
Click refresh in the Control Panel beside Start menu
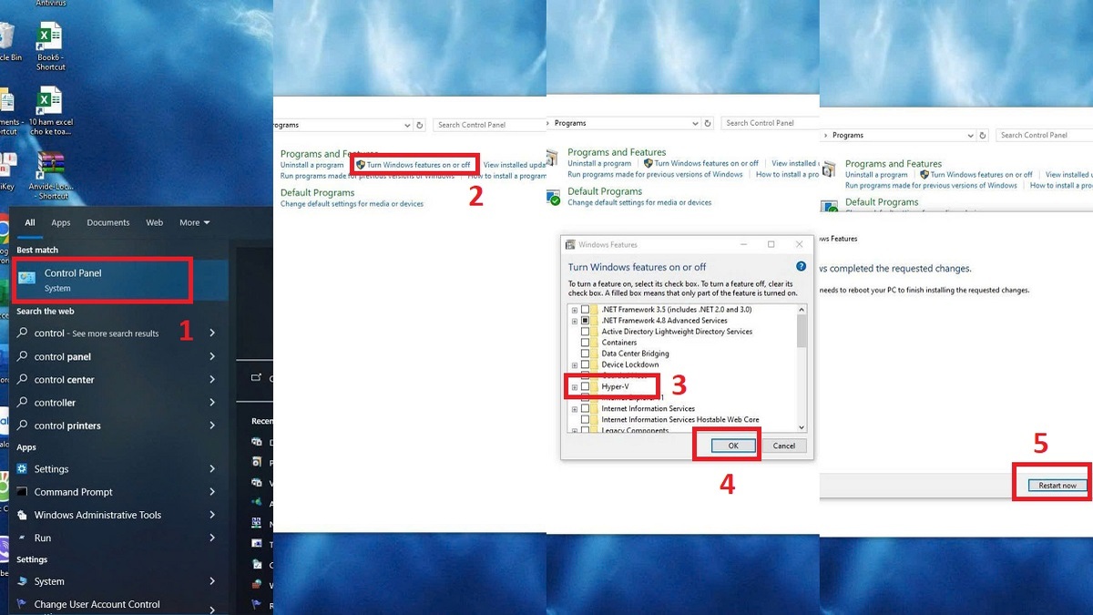[420, 125]
